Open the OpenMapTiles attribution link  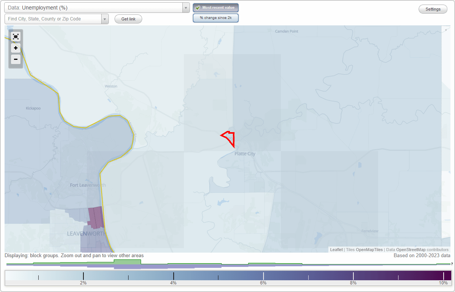click(x=369, y=250)
